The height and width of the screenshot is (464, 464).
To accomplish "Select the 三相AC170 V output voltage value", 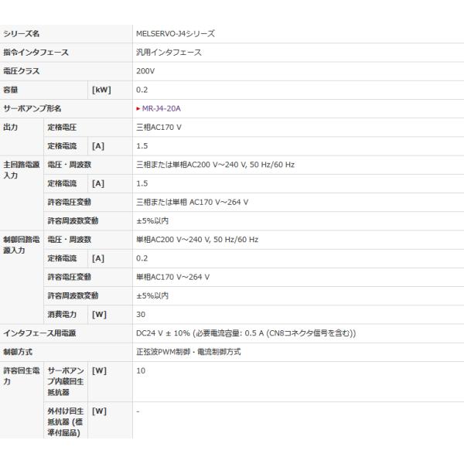I will click(x=159, y=127).
